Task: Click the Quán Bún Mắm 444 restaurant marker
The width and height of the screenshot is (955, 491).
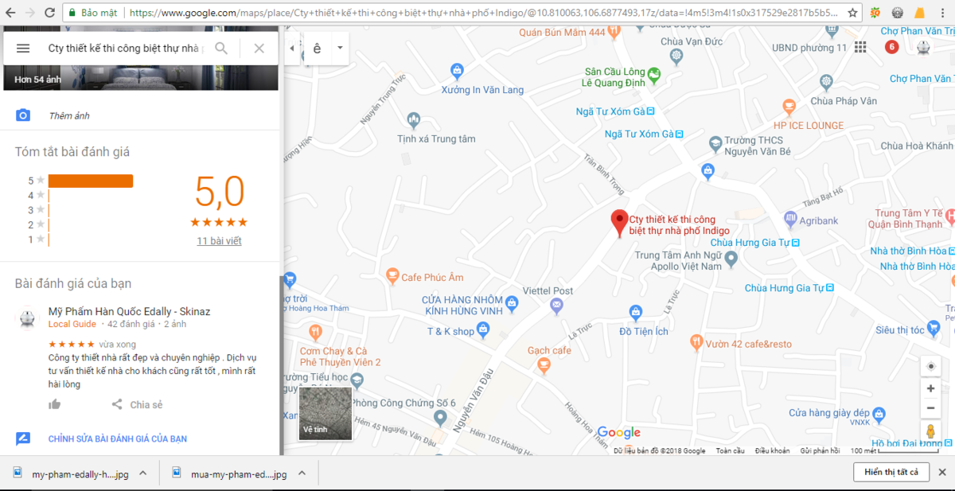Action: click(x=614, y=31)
